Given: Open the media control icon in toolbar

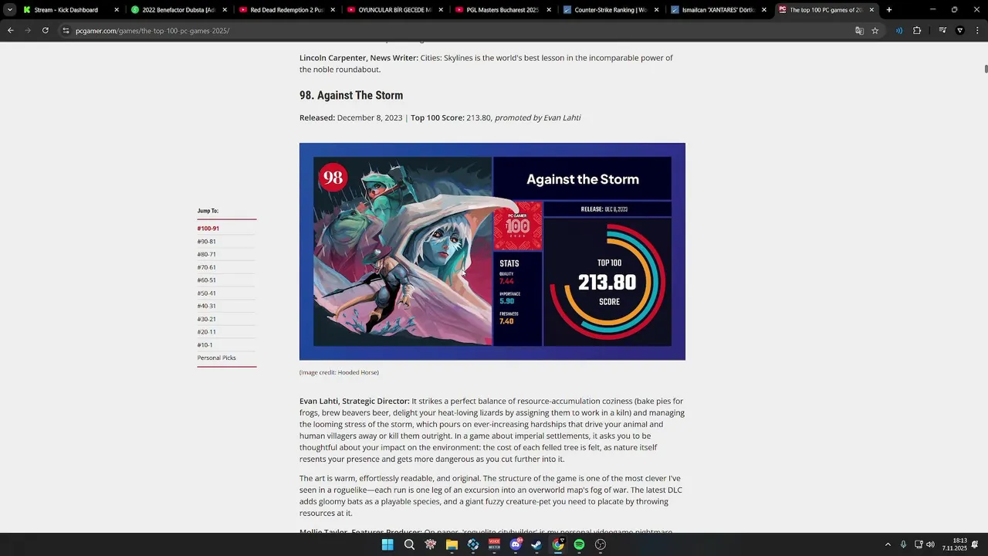Looking at the screenshot, I should [943, 30].
